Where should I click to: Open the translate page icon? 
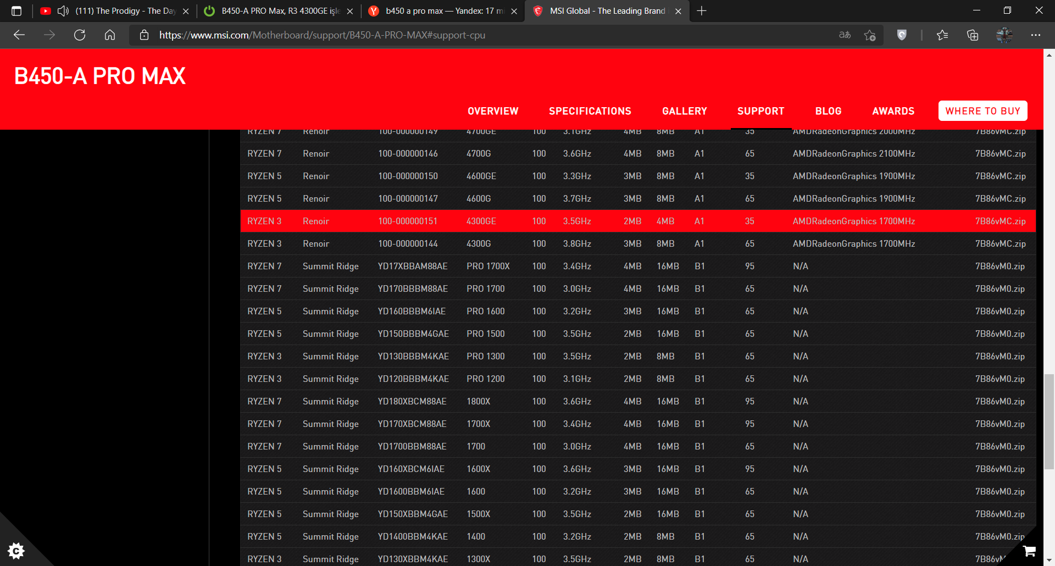[x=845, y=35]
